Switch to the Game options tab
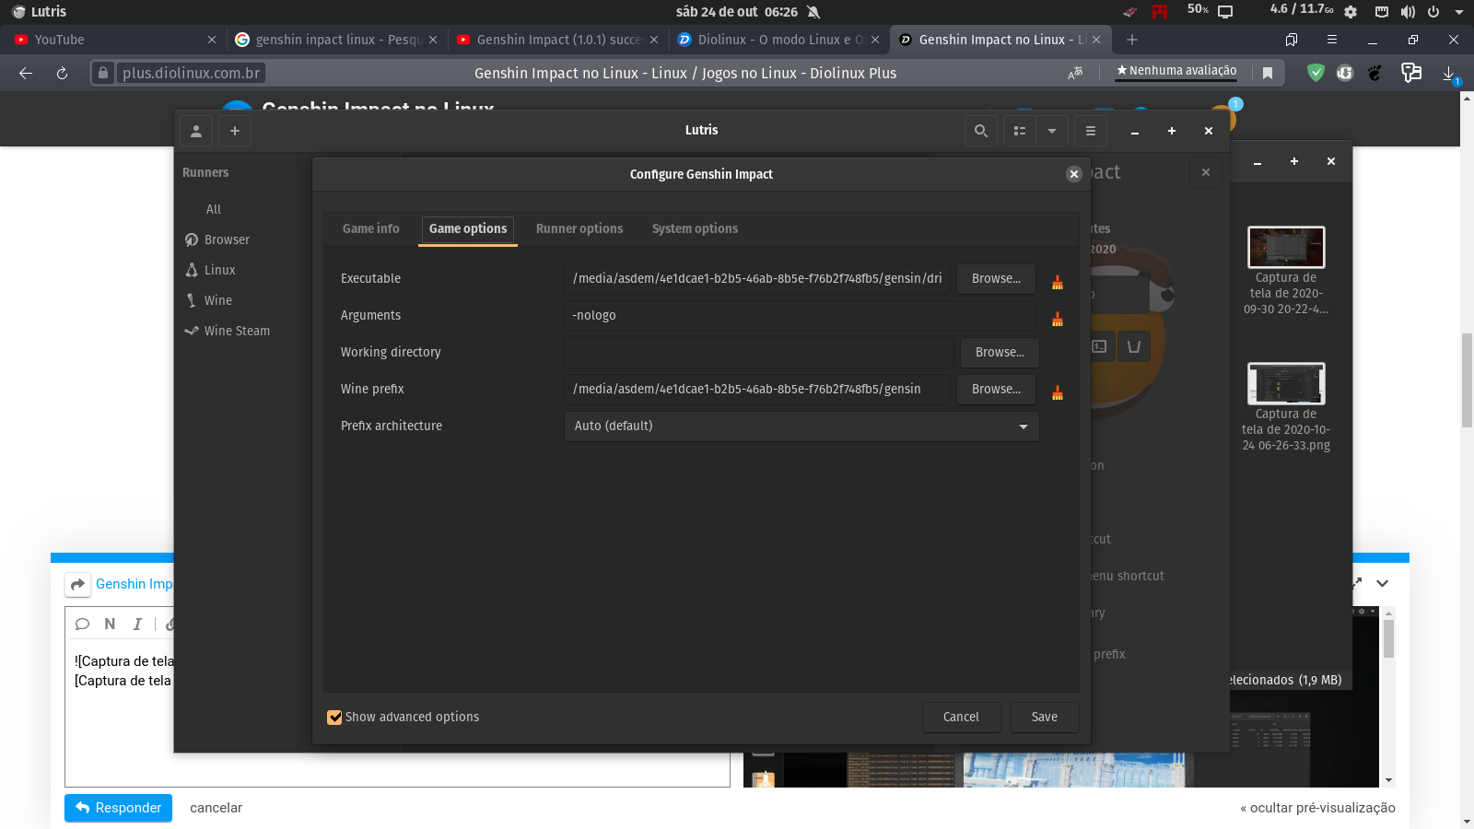Viewport: 1474px width, 829px height. (468, 228)
